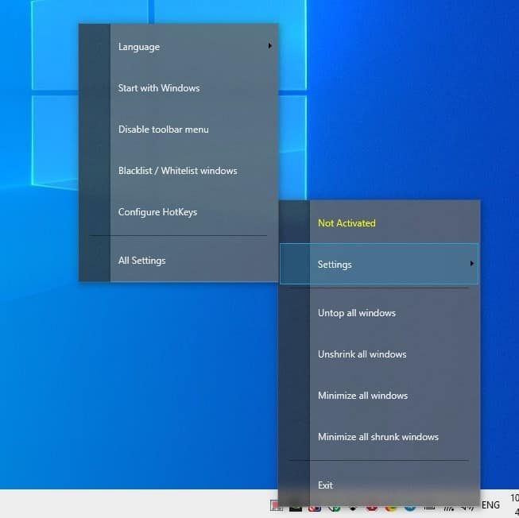Choose Minimize all shrunk windows

pos(379,437)
